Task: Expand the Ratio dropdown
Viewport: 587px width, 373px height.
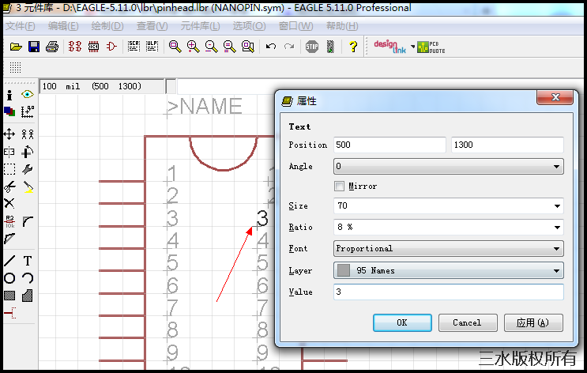Action: [557, 228]
